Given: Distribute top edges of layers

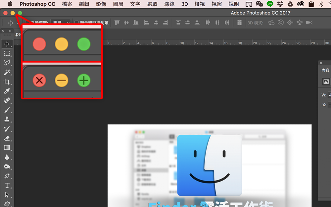Looking at the screenshot, I should click(x=178, y=23).
